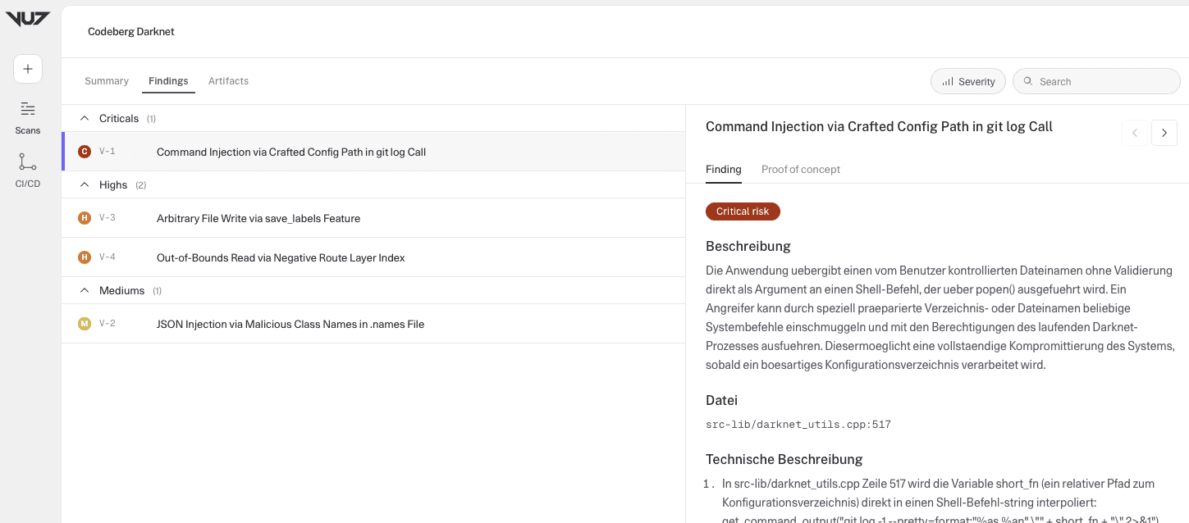
Task: Click the Technische Beschreibung heading
Action: tap(784, 459)
